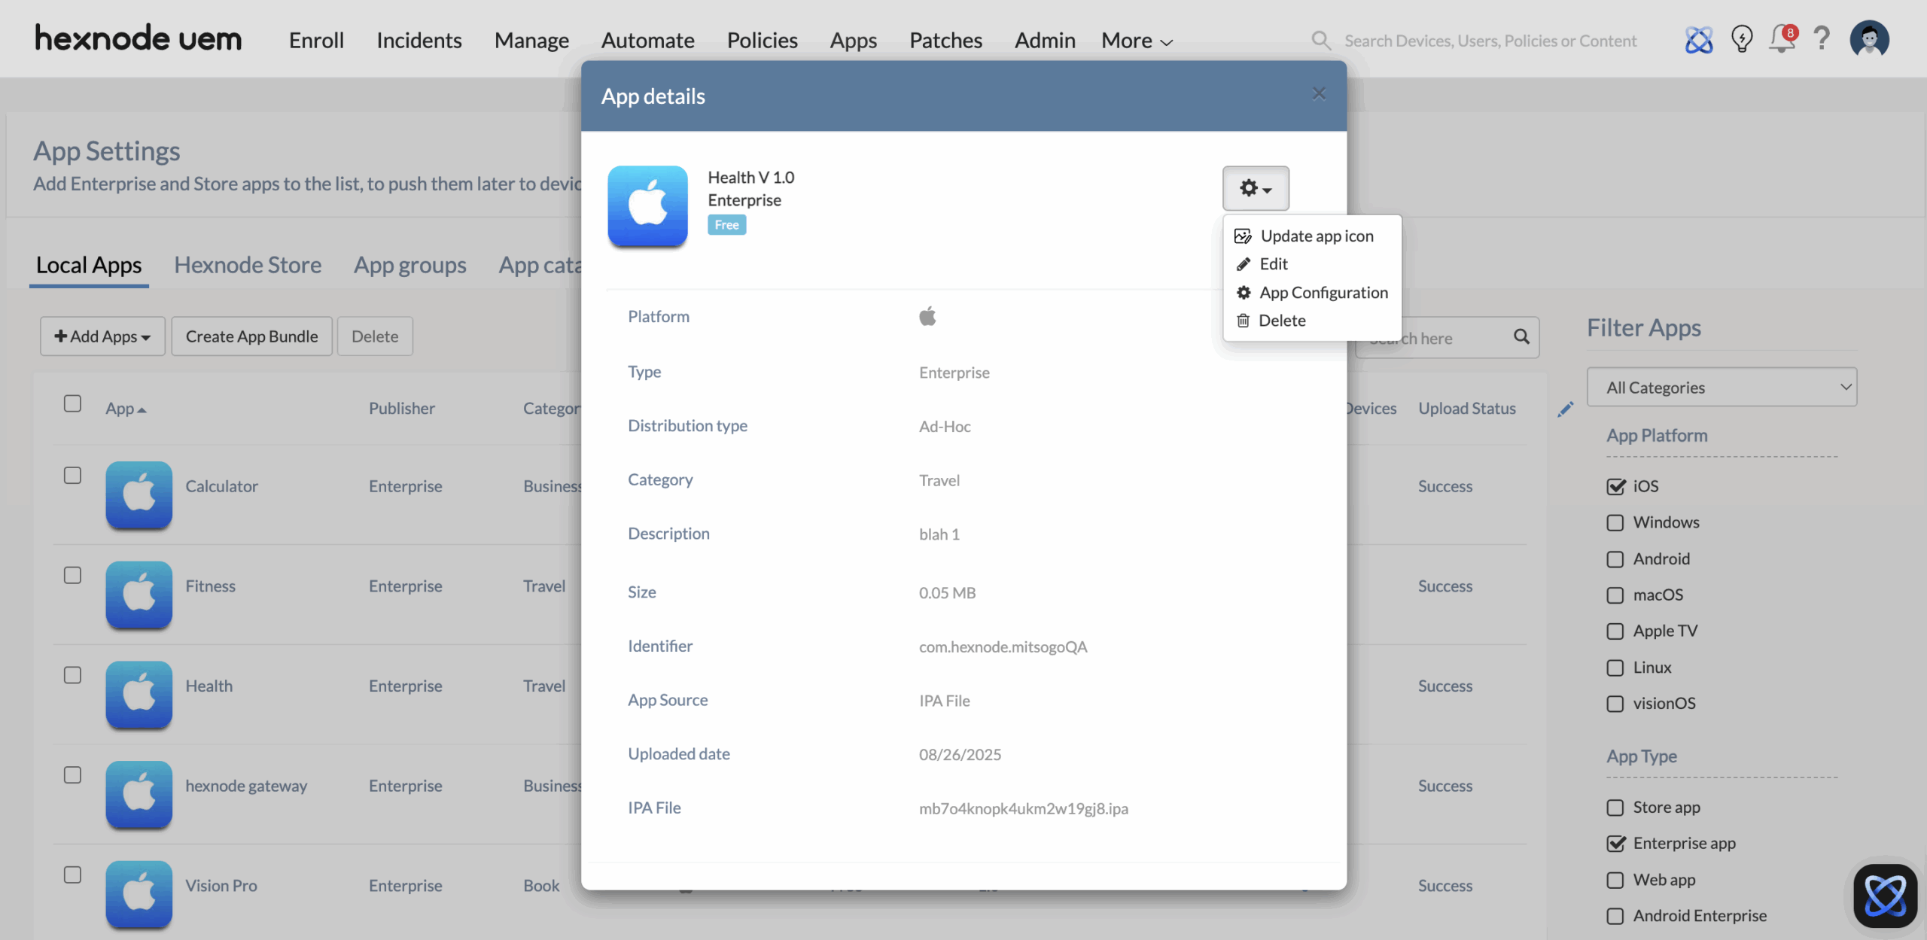Screen dimensions: 1927x940
Task: Select Update app icon option
Action: [1304, 236]
